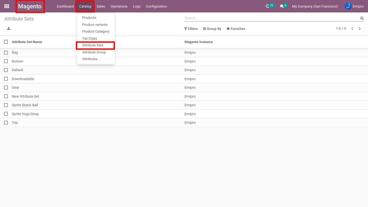
Task: Choose Attributes from the Catalog menu
Action: pos(96,59)
